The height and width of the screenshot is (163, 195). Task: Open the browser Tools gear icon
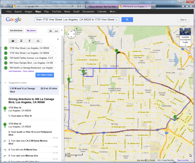click(191, 6)
